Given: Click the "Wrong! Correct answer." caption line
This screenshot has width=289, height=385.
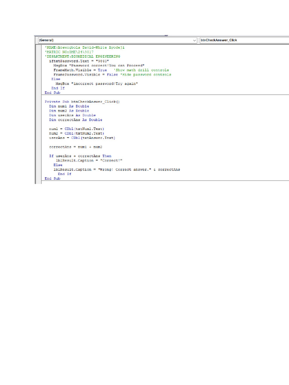Looking at the screenshot, I should pos(117,170).
